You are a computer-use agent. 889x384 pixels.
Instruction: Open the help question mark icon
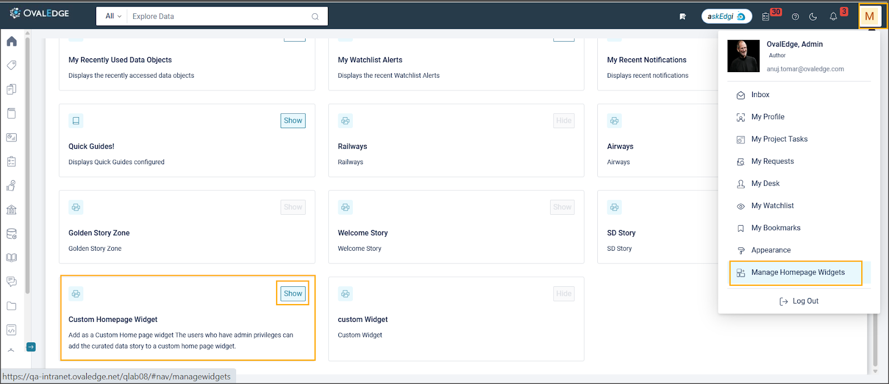pos(795,17)
